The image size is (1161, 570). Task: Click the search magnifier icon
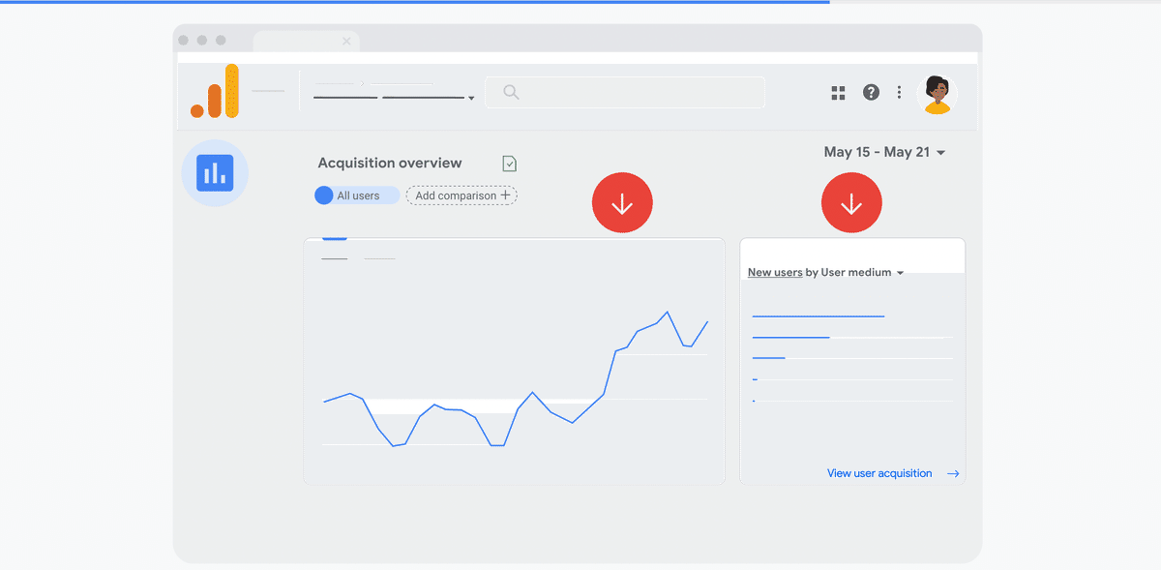coord(510,91)
